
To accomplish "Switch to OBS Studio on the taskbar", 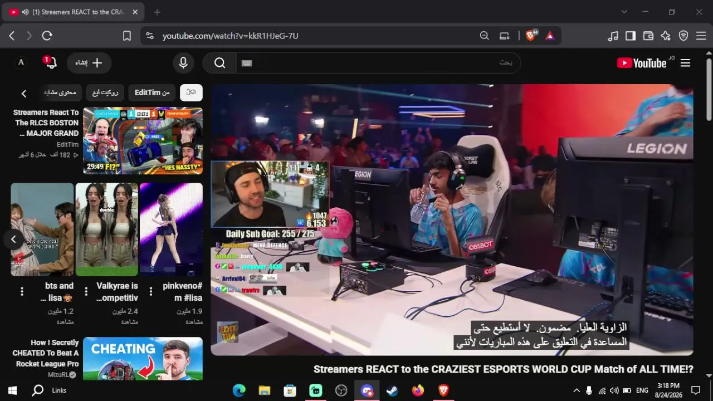I will (341, 390).
